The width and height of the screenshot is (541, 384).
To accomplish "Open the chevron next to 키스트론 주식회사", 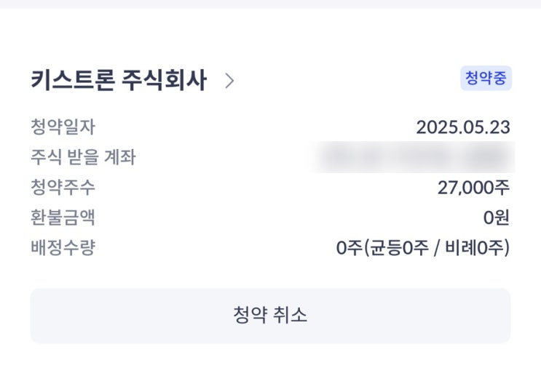I will tap(229, 81).
